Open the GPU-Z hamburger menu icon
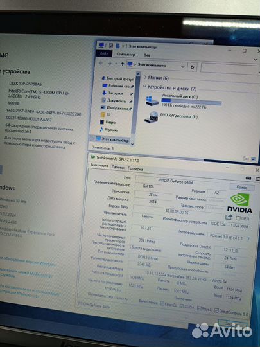The height and width of the screenshot is (347, 260). click(x=258, y=179)
